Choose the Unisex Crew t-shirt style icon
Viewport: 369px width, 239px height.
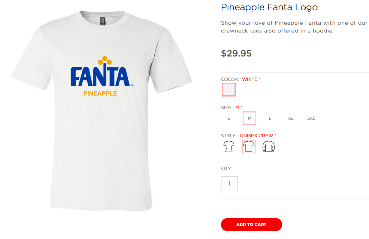[x=249, y=147]
